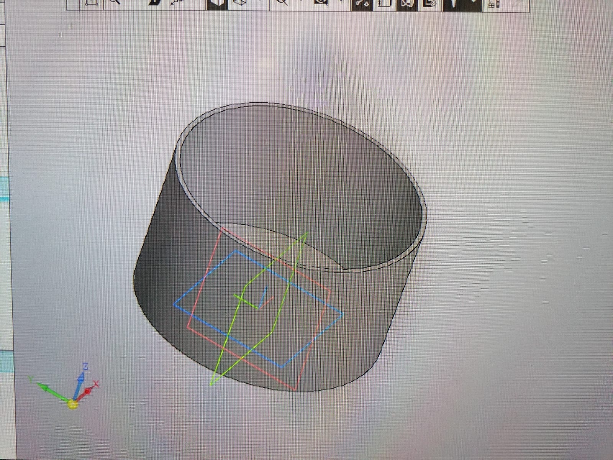The height and width of the screenshot is (460, 613).
Task: Click the yellow origin sphere of the triad
Action: point(72,404)
